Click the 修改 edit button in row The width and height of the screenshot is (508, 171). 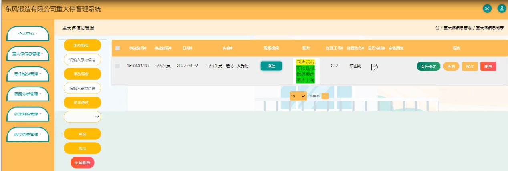(470, 66)
